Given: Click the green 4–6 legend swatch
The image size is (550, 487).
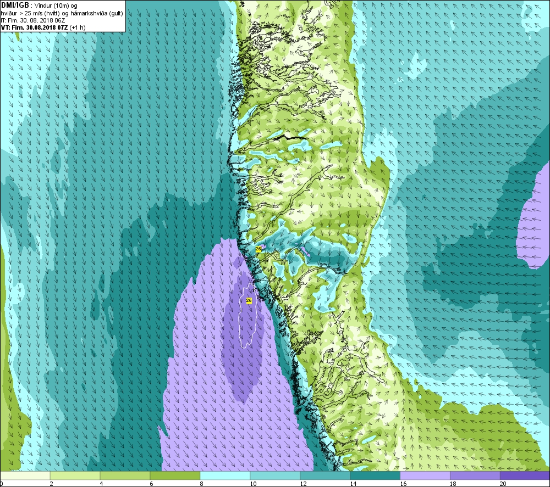Looking at the screenshot, I should click(x=125, y=475).
